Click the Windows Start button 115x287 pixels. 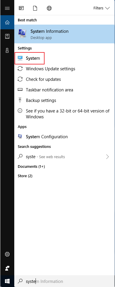(7, 281)
